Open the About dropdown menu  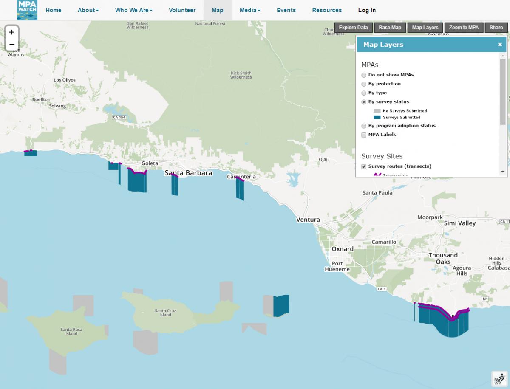(x=88, y=10)
